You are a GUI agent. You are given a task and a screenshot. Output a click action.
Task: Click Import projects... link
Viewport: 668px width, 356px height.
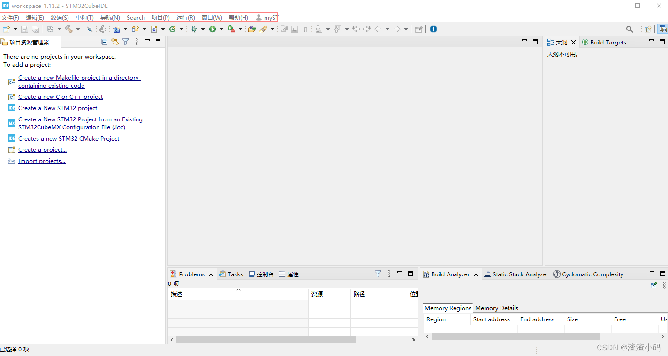[42, 161]
